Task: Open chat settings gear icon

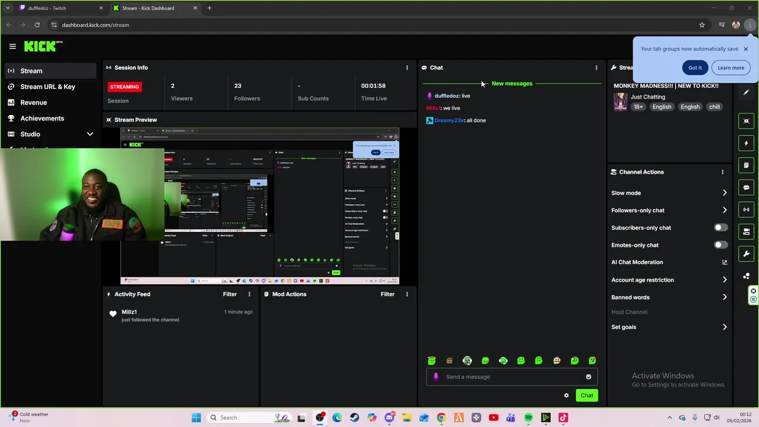Action: tap(566, 396)
